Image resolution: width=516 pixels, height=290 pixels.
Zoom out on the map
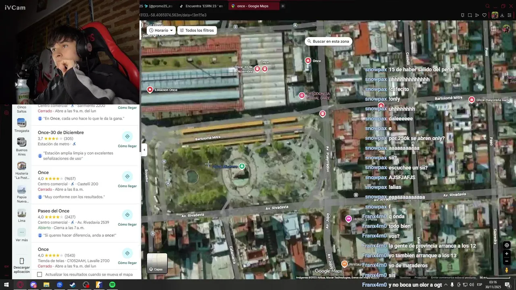tap(507, 261)
